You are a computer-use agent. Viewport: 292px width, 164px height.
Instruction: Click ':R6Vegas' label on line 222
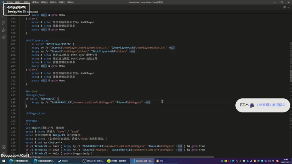[x=31, y=121]
